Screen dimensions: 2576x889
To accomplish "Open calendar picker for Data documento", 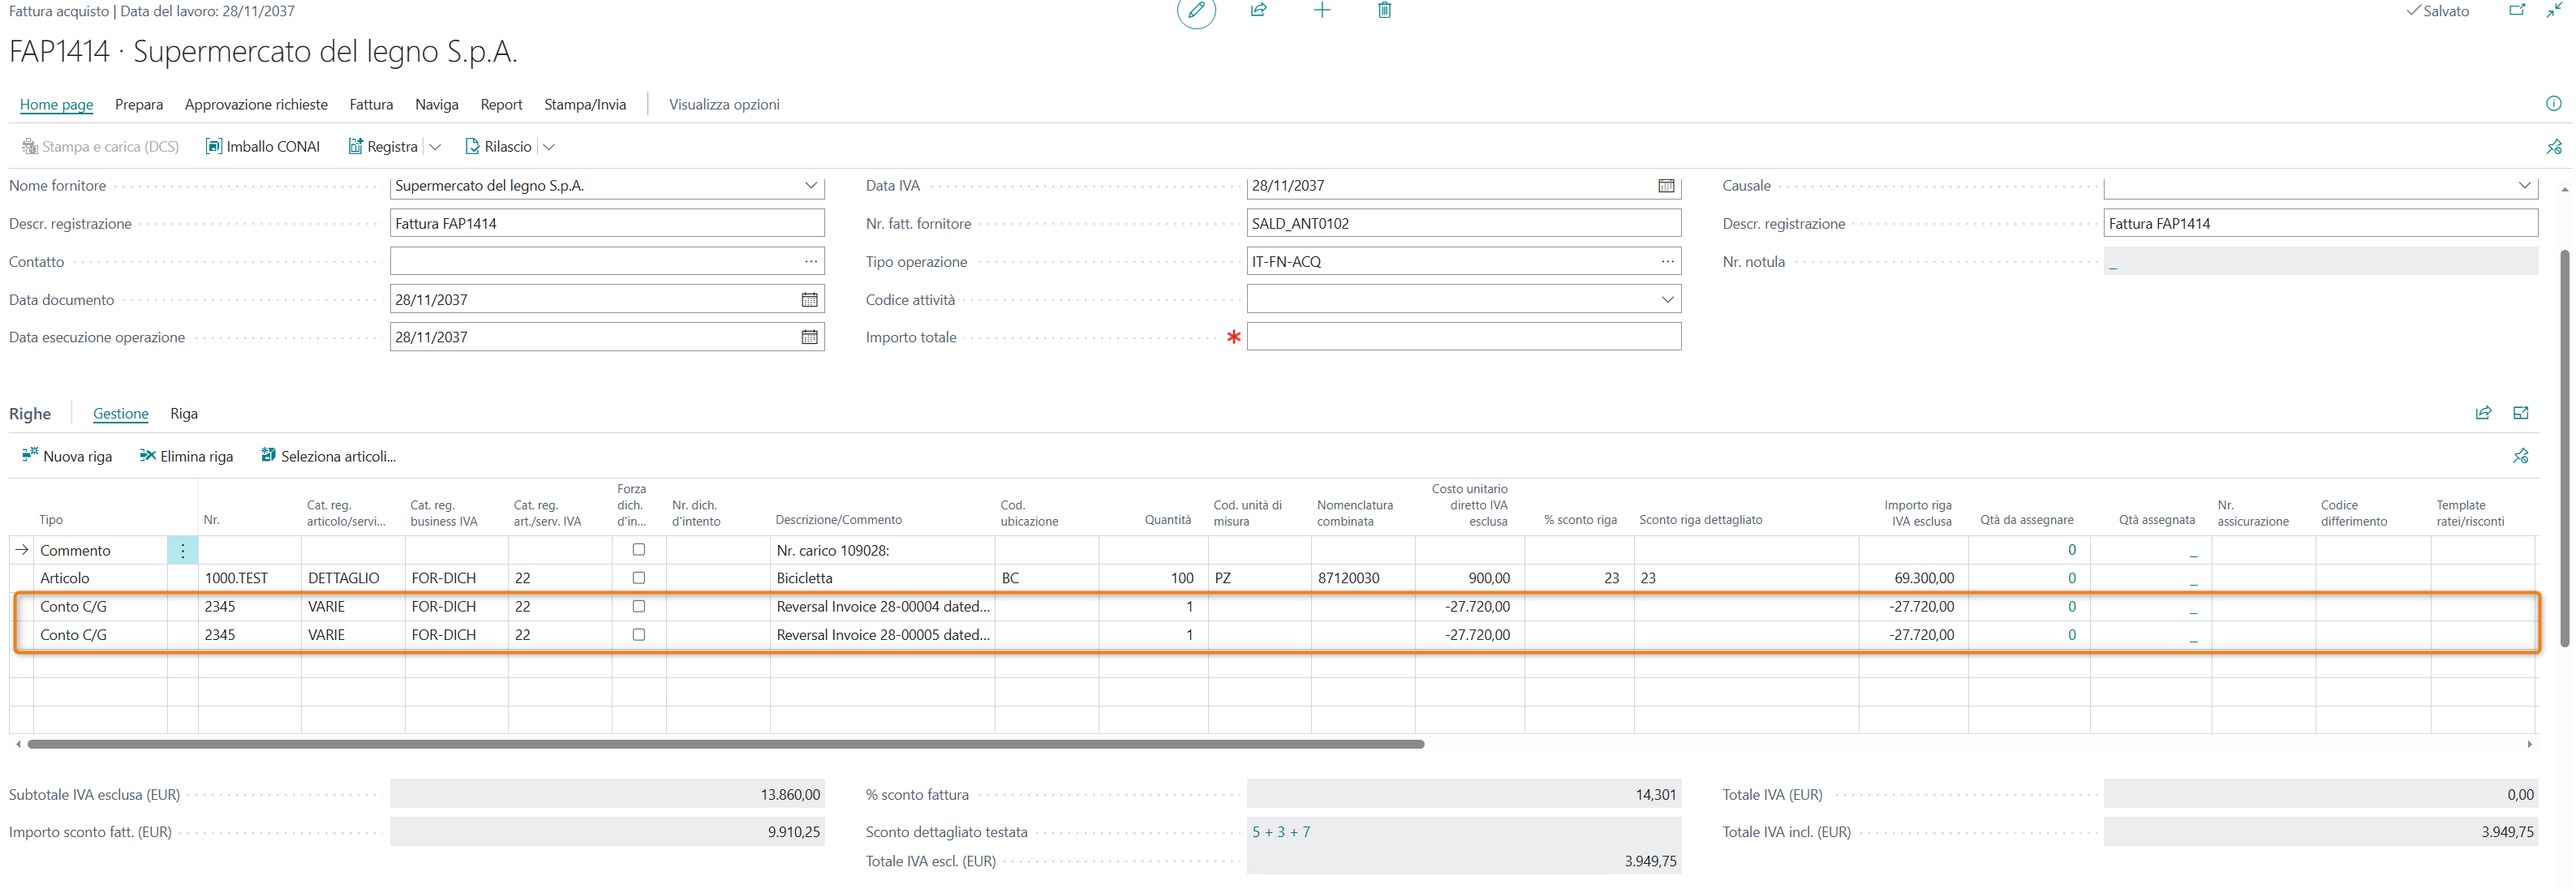I will point(808,300).
